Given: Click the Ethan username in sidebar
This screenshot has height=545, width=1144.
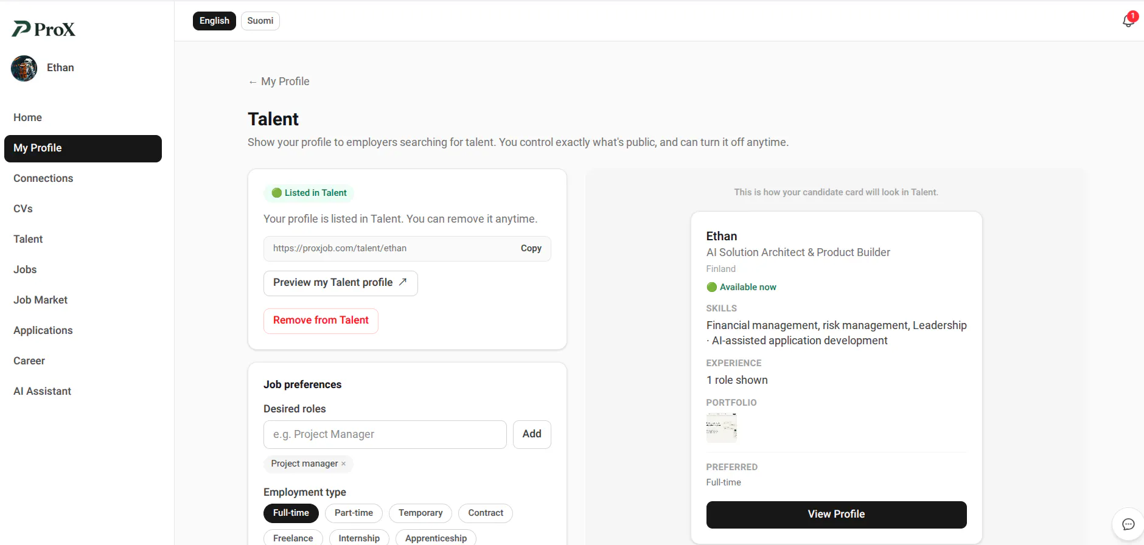Looking at the screenshot, I should click(x=60, y=68).
